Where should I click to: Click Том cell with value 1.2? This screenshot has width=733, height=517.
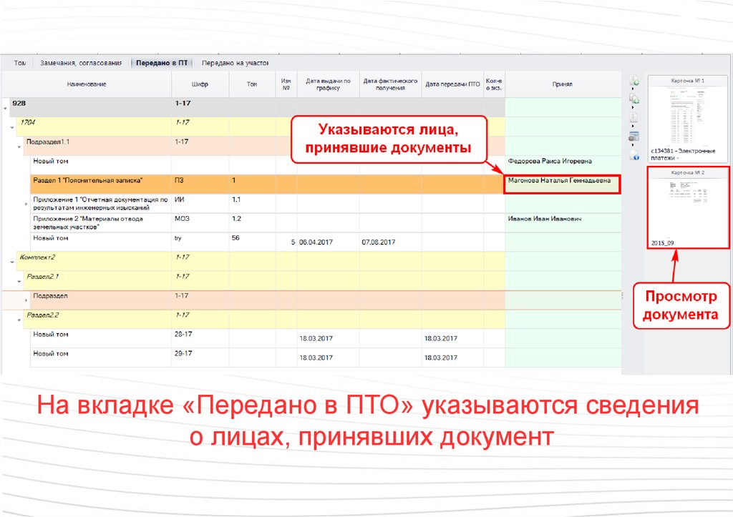click(x=252, y=223)
